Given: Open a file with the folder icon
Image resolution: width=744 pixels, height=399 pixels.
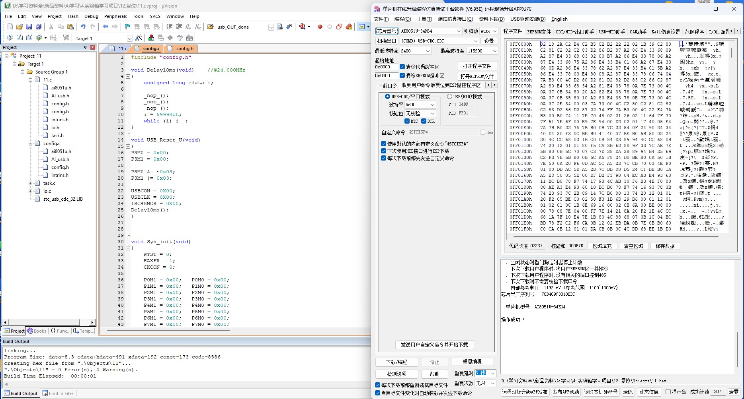Looking at the screenshot, I should click(20, 27).
